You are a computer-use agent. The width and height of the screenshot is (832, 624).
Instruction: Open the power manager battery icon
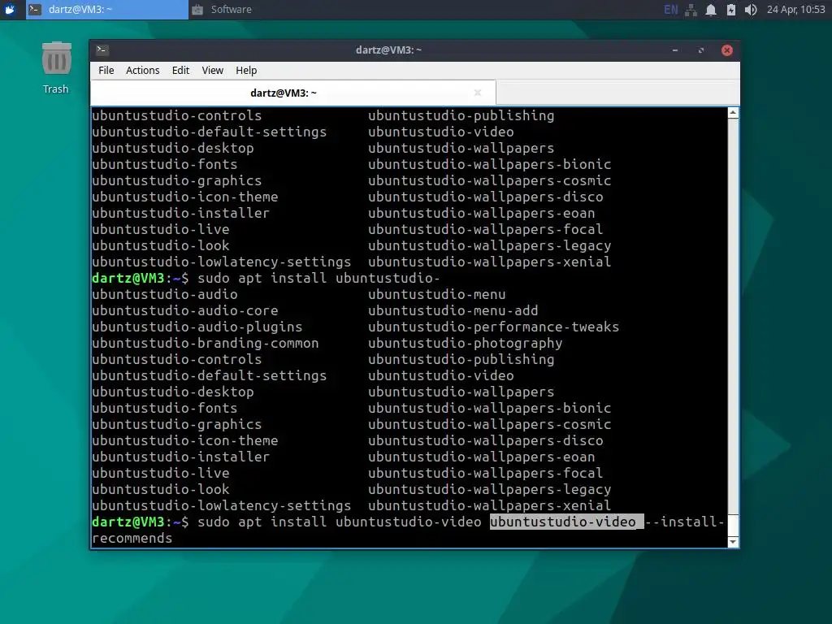[x=731, y=10]
